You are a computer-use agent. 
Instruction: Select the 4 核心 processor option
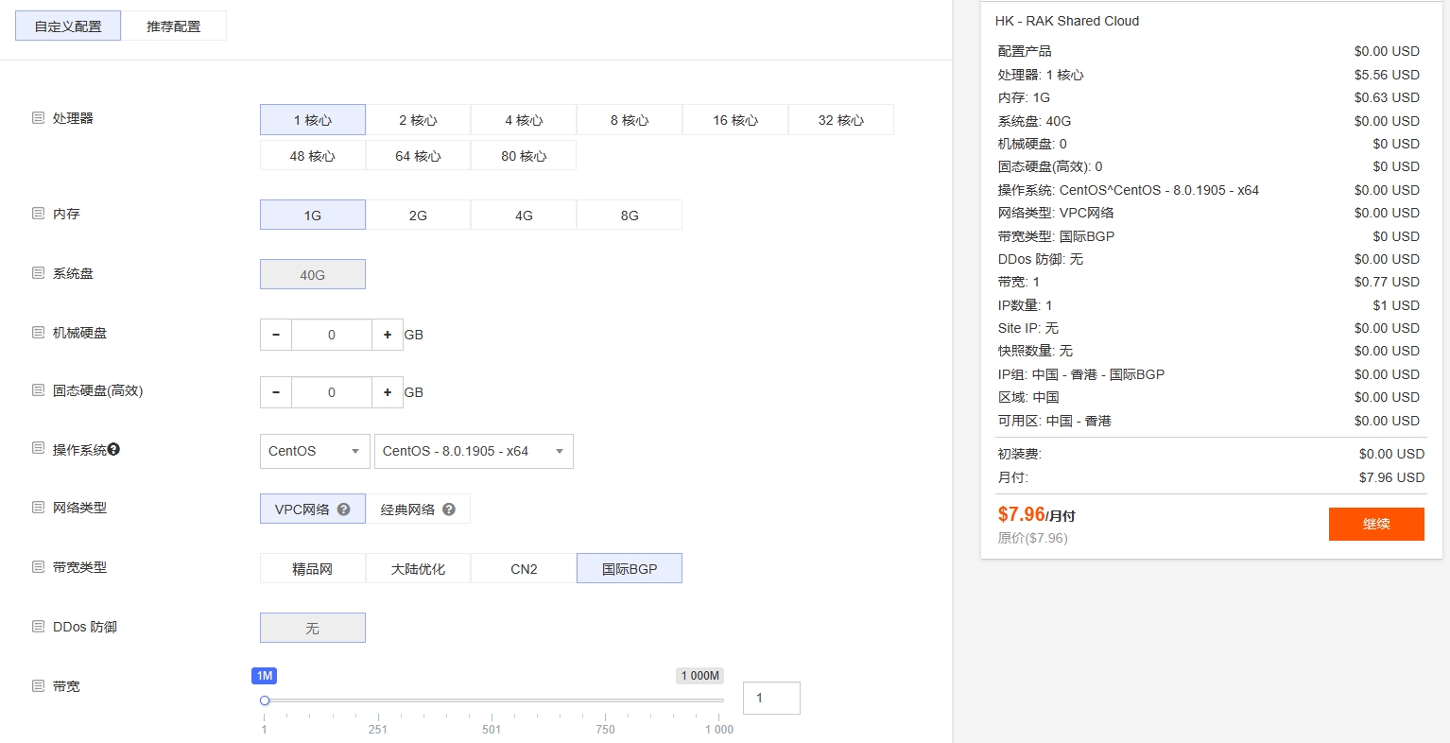click(x=524, y=119)
